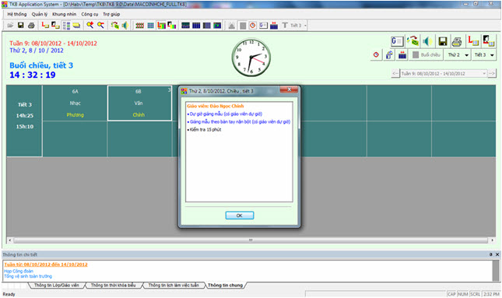Image resolution: width=502 pixels, height=298 pixels.
Task: Expand the Tuần 9 week selector combo box
Action: coord(444,74)
